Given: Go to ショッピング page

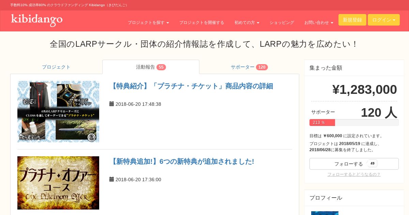Looking at the screenshot, I should pos(282,23).
